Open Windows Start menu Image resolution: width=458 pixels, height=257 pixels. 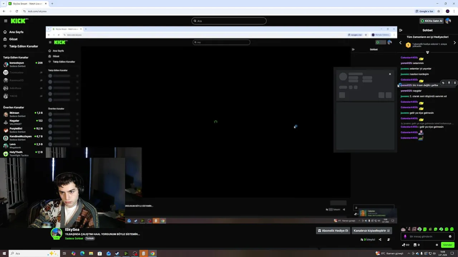tap(4, 253)
